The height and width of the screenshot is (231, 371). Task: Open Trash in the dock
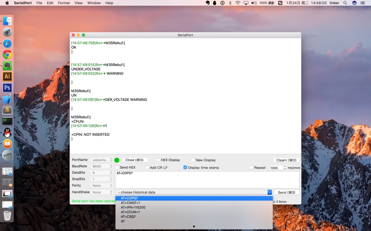coord(7,215)
